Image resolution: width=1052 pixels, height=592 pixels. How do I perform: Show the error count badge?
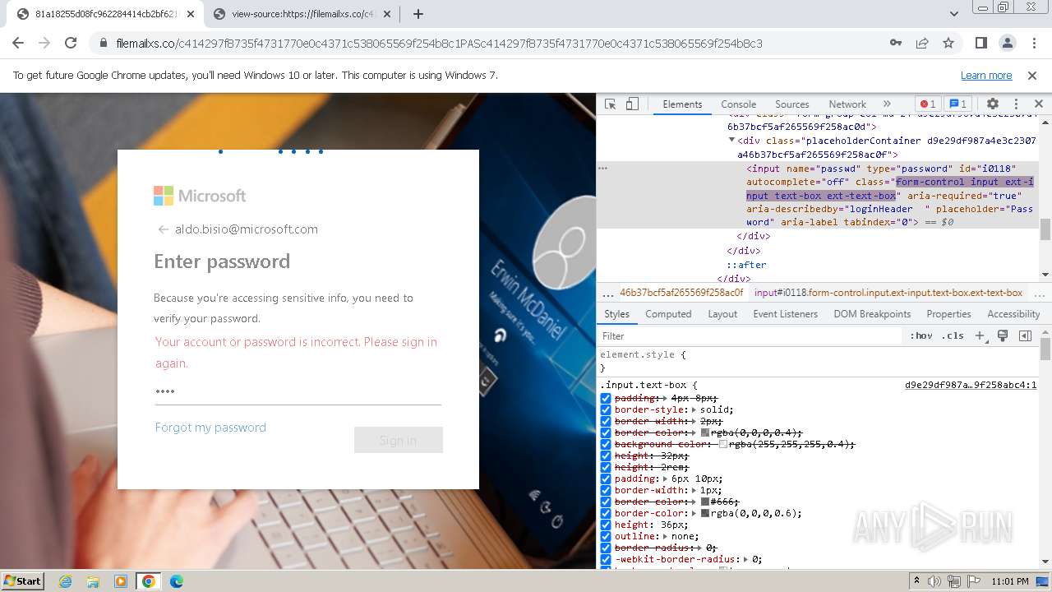click(928, 104)
